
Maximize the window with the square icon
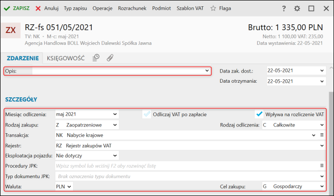pyautogui.click(x=311, y=8)
